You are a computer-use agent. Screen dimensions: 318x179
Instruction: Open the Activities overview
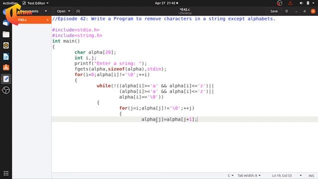point(10,3)
